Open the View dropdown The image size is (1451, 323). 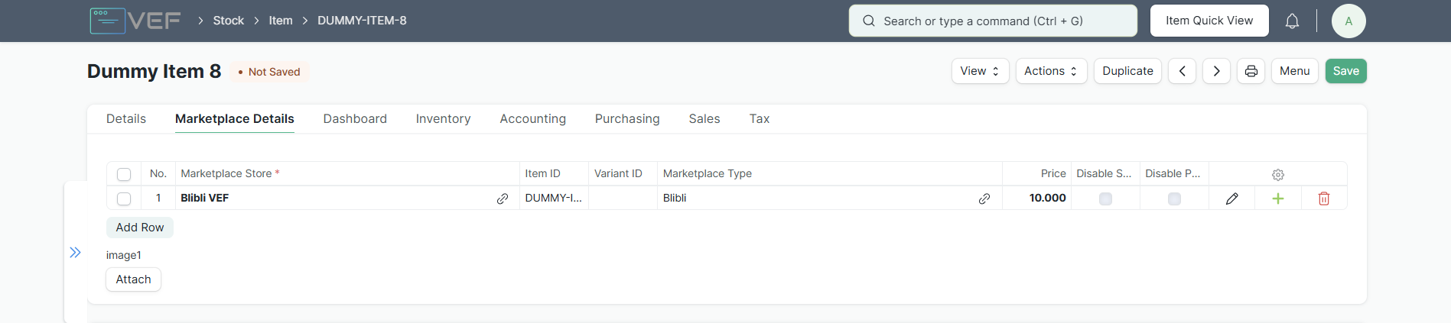(x=980, y=71)
